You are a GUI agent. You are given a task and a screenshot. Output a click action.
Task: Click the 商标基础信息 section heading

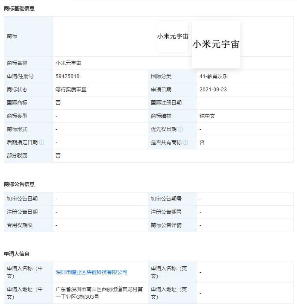[19, 9]
